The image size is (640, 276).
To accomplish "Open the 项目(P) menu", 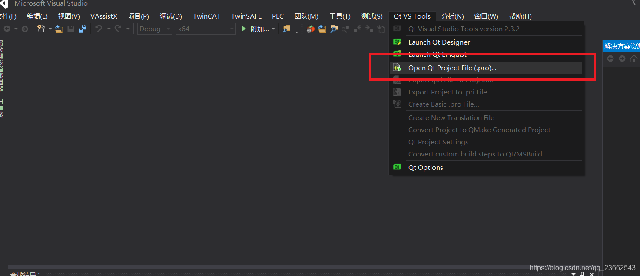I will (138, 16).
